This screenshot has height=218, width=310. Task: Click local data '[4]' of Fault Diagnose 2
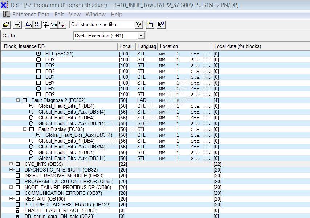click(216, 100)
